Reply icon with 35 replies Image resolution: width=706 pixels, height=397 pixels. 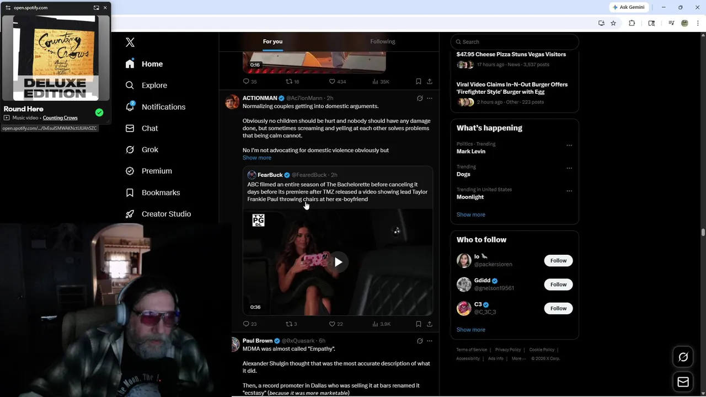coord(250,82)
